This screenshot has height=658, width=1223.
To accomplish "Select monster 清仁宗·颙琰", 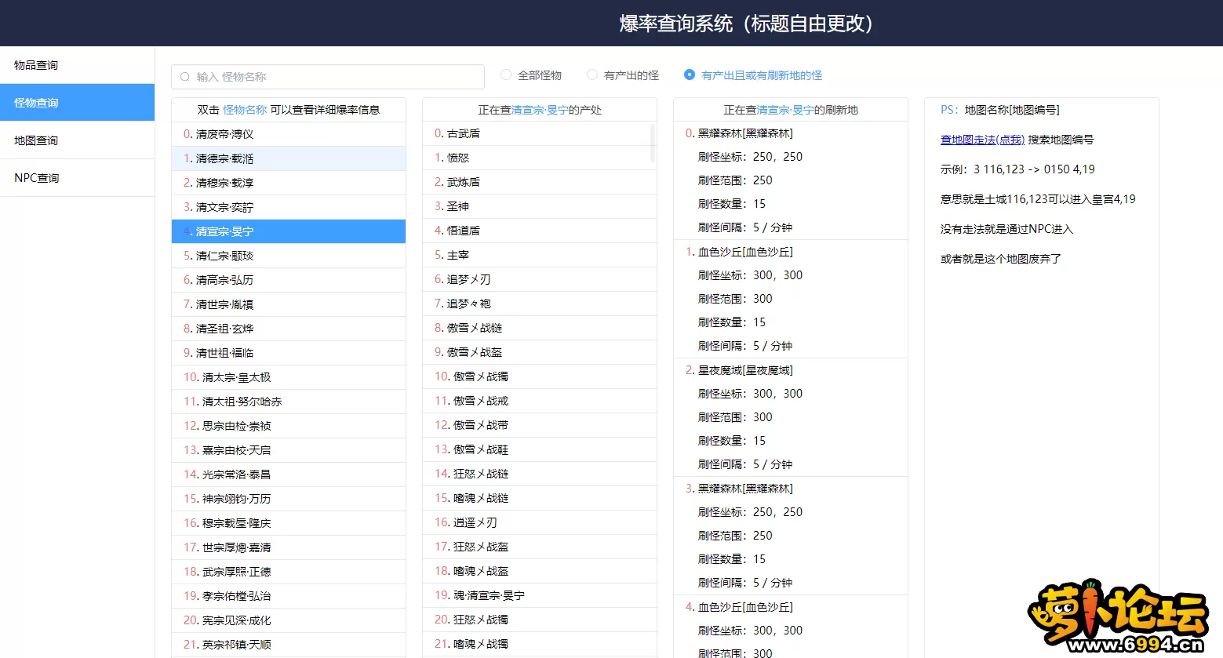I will pyautogui.click(x=289, y=256).
